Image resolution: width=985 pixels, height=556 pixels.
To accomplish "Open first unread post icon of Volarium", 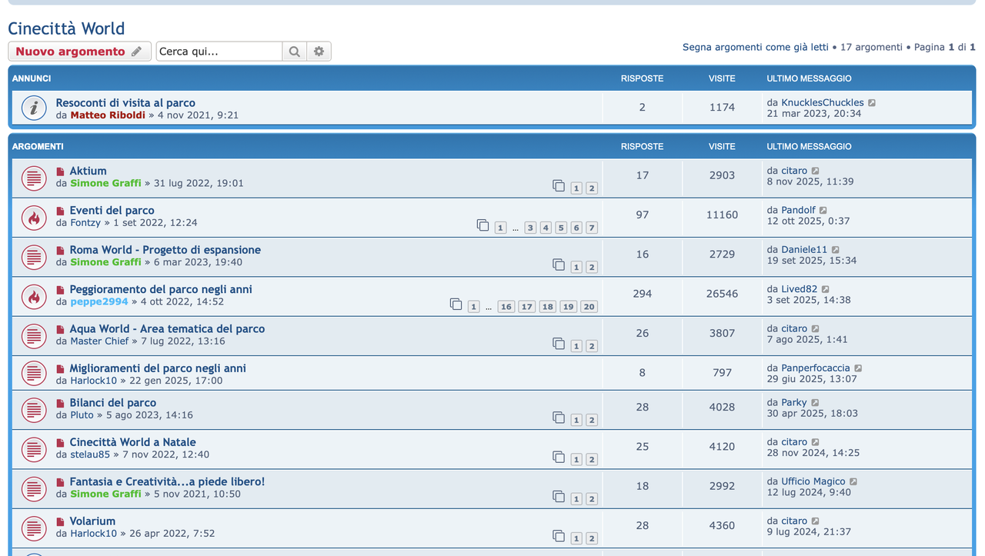I will (61, 521).
